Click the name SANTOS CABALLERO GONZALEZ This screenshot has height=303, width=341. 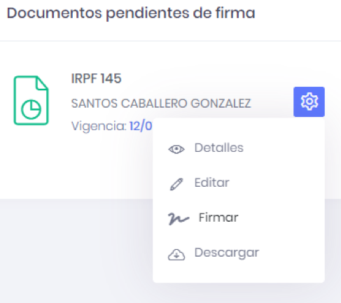[x=161, y=104]
